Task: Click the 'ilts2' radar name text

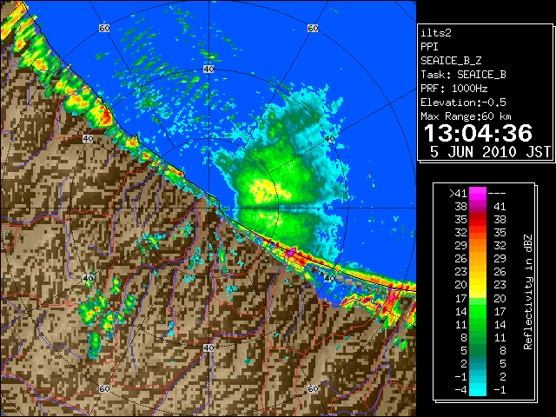Action: coord(436,33)
